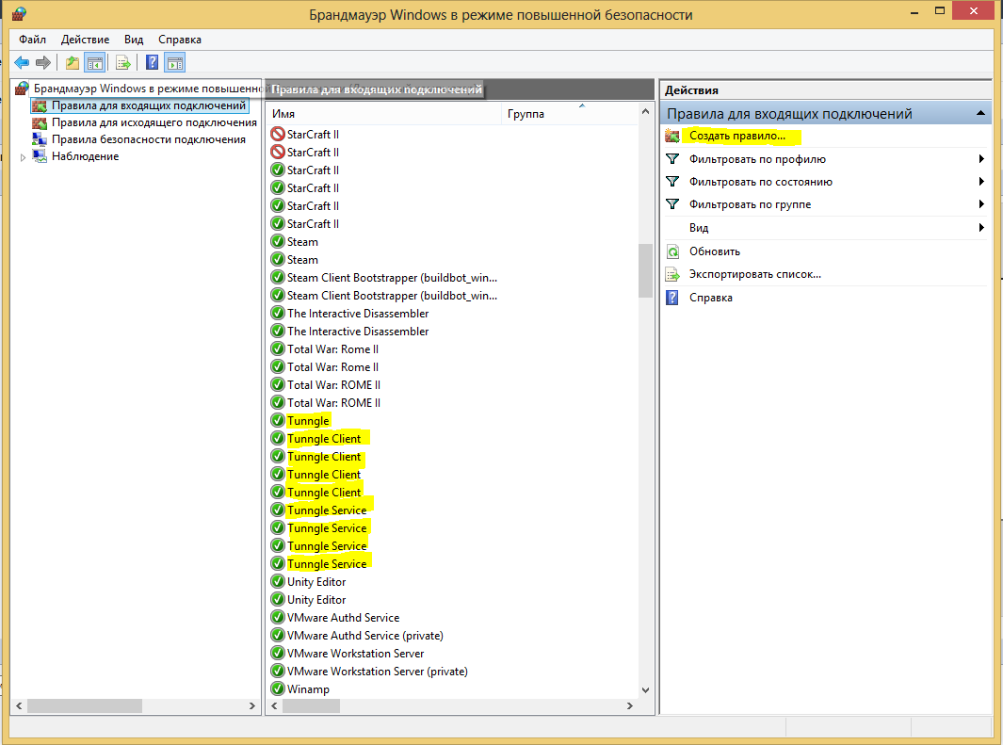Click the firewall app icon in title bar

[x=19, y=13]
